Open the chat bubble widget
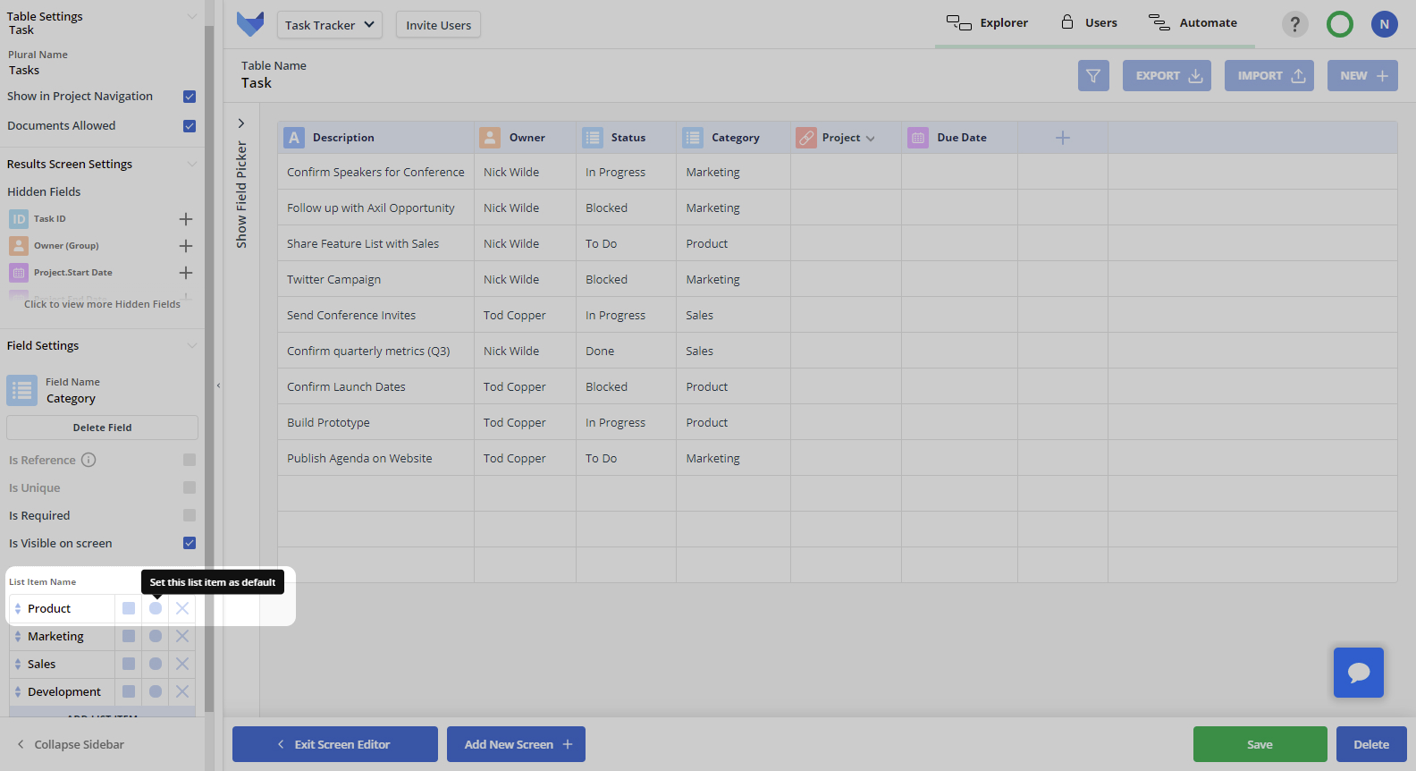 [1359, 673]
